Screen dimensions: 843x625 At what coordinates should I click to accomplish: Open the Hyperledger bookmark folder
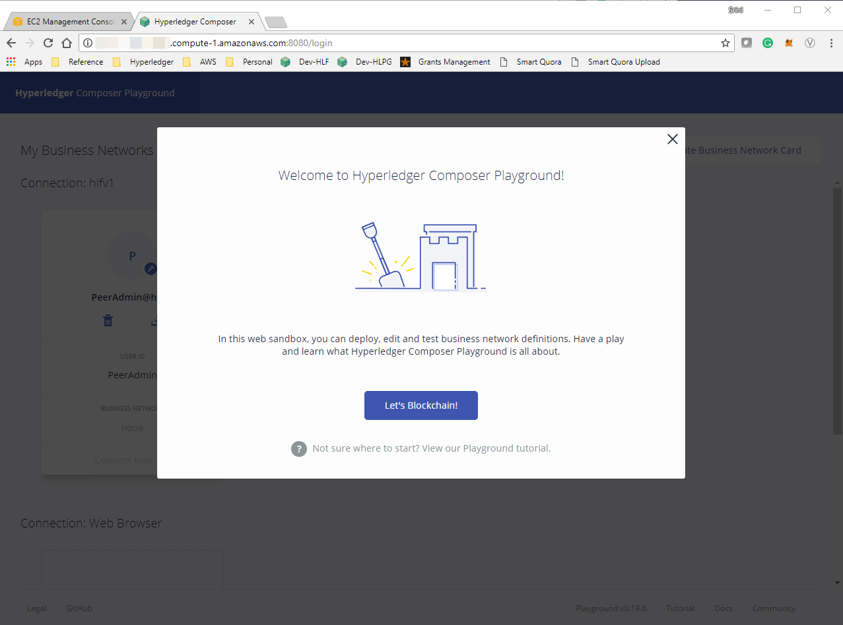143,62
